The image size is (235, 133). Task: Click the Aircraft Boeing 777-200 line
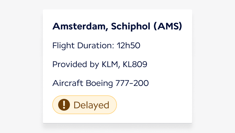pos(100,83)
